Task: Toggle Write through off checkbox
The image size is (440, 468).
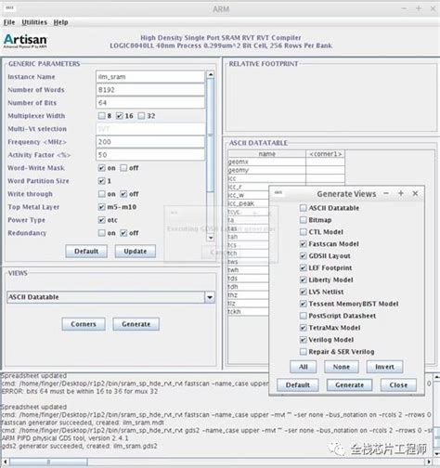Action: pos(123,194)
